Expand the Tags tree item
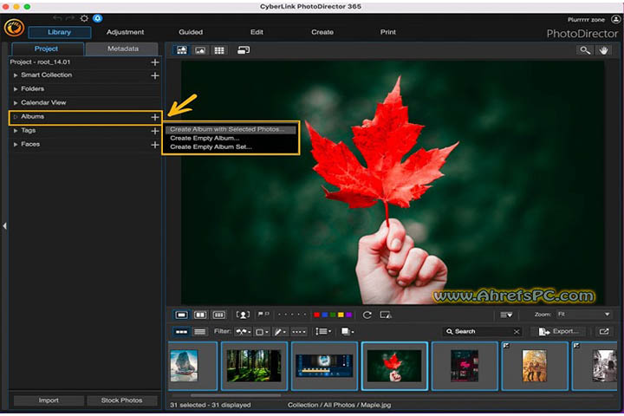624x416 pixels. pos(16,131)
